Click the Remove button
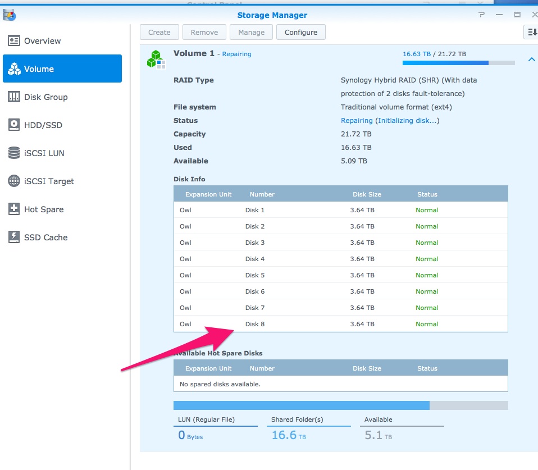The width and height of the screenshot is (538, 470). pos(204,32)
